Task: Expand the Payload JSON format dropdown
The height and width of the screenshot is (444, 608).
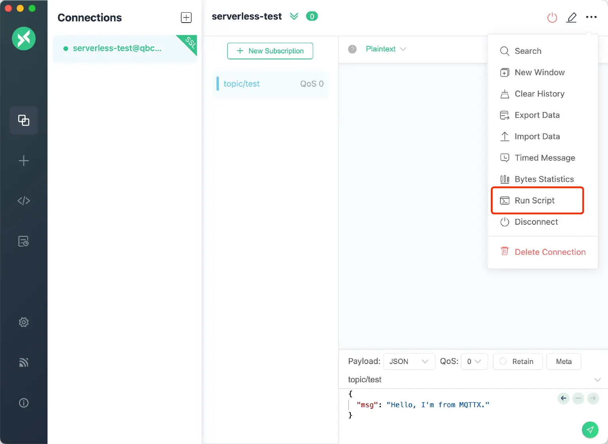Action: click(409, 361)
